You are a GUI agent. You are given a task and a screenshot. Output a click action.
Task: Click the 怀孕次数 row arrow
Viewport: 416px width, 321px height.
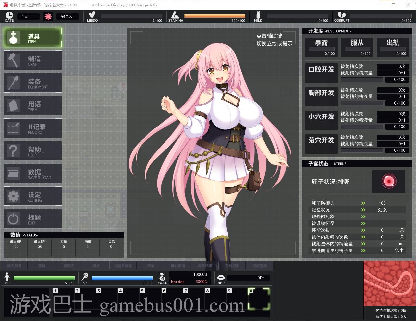(363, 230)
